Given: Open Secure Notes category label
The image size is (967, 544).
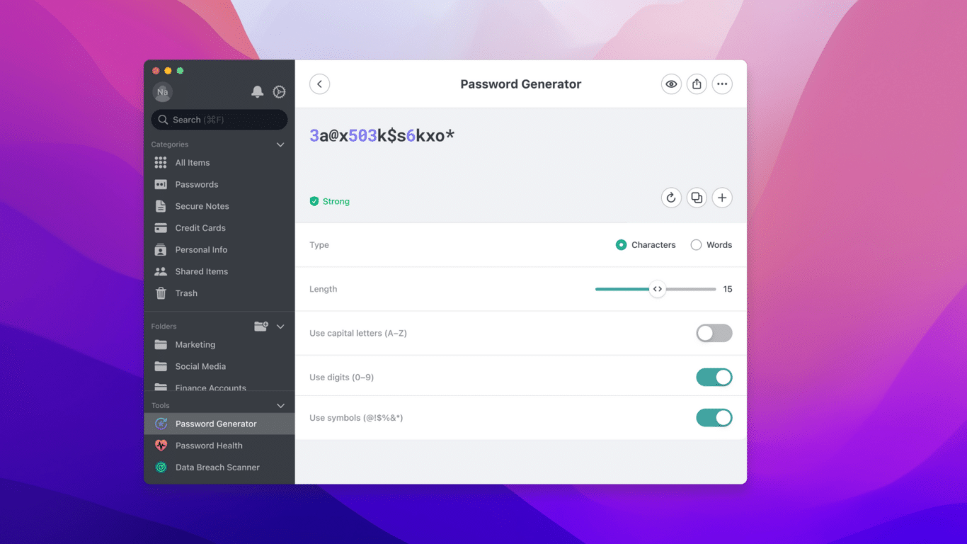Looking at the screenshot, I should point(202,206).
